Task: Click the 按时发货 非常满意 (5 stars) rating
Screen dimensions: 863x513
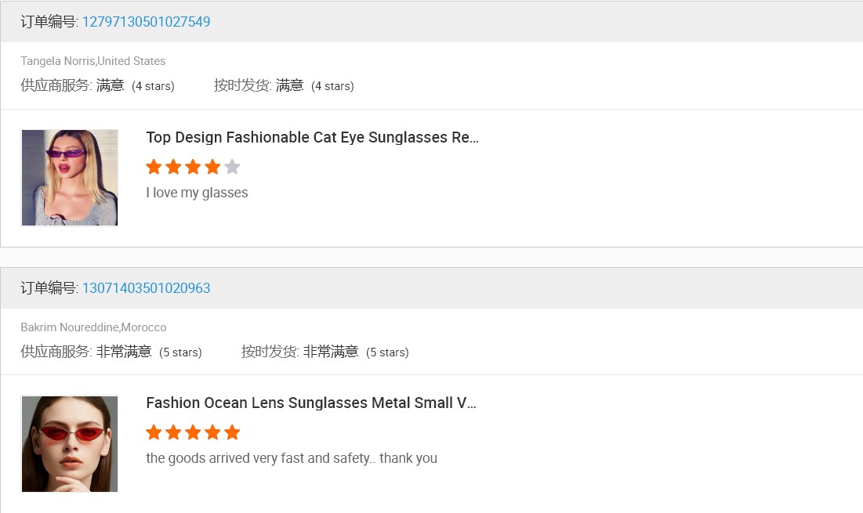Action: pyautogui.click(x=325, y=352)
